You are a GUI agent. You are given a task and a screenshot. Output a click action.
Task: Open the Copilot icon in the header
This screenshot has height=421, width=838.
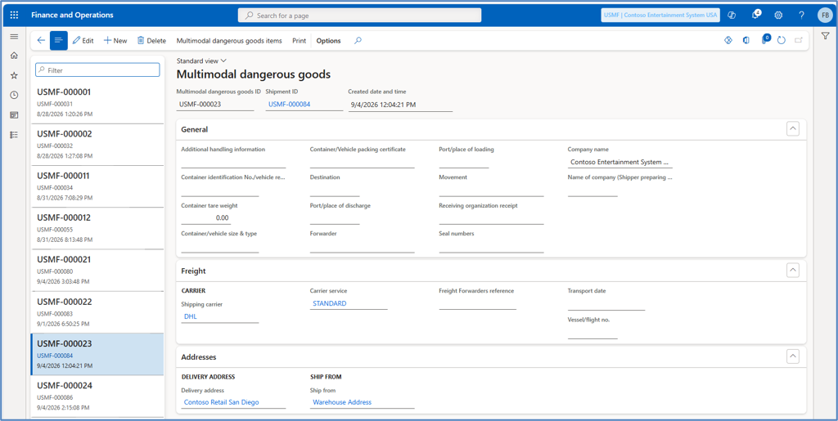click(x=732, y=15)
